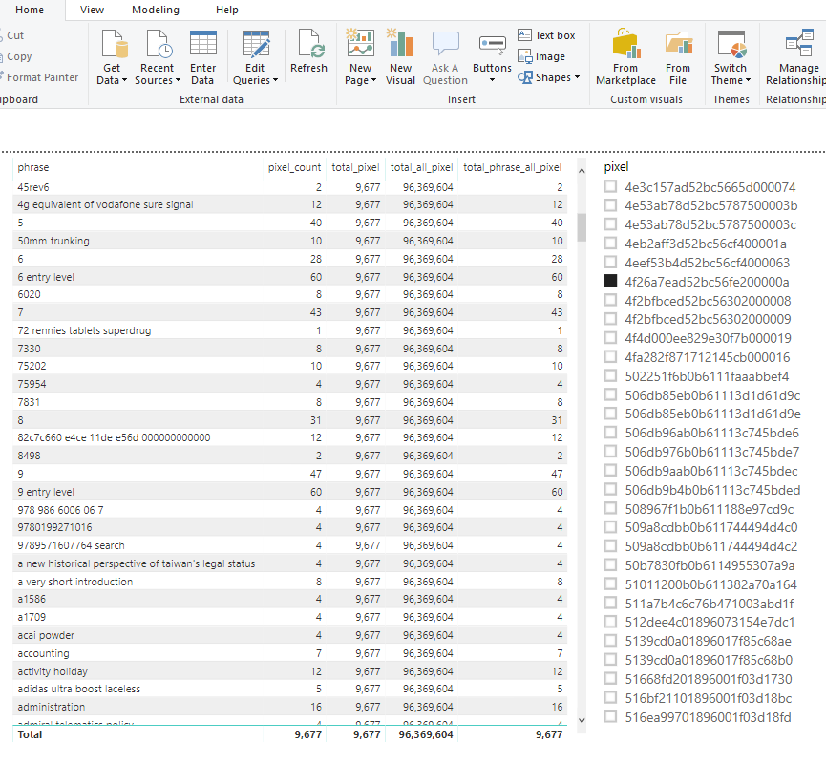Click table scrollbar up arrow
This screenshot has height=765, width=826.
582,170
